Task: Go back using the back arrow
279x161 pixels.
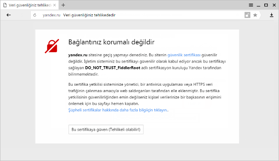Action: 8,15
